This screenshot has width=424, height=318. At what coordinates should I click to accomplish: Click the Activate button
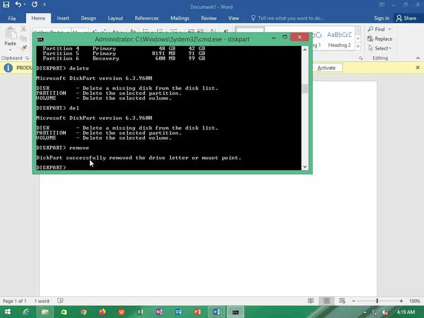326,68
